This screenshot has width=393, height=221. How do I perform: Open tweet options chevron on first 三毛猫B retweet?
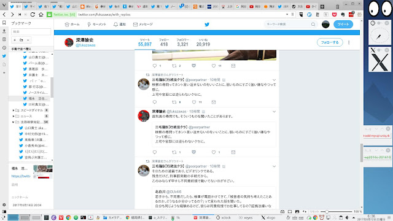click(x=274, y=80)
